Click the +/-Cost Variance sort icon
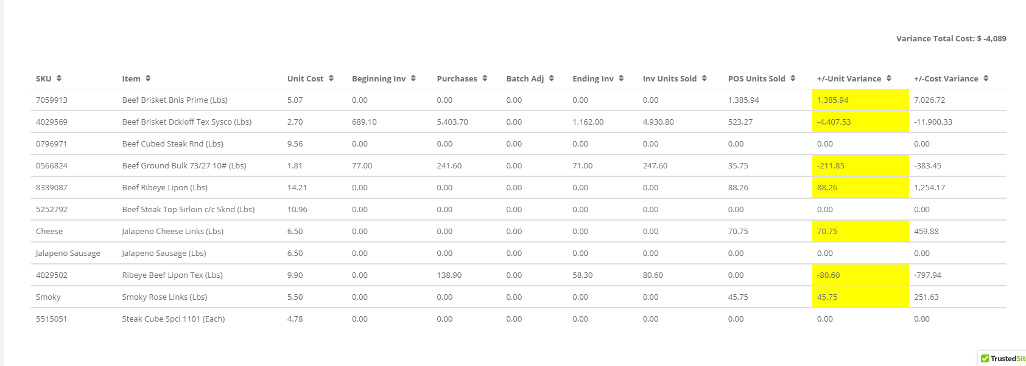The image size is (1026, 366). pos(986,78)
